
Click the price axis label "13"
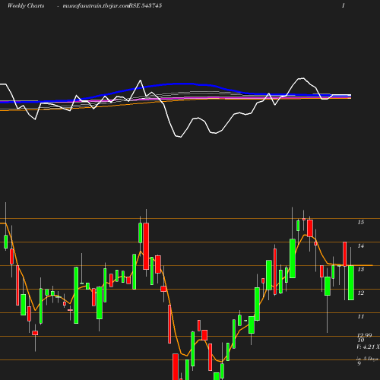coord(361,269)
